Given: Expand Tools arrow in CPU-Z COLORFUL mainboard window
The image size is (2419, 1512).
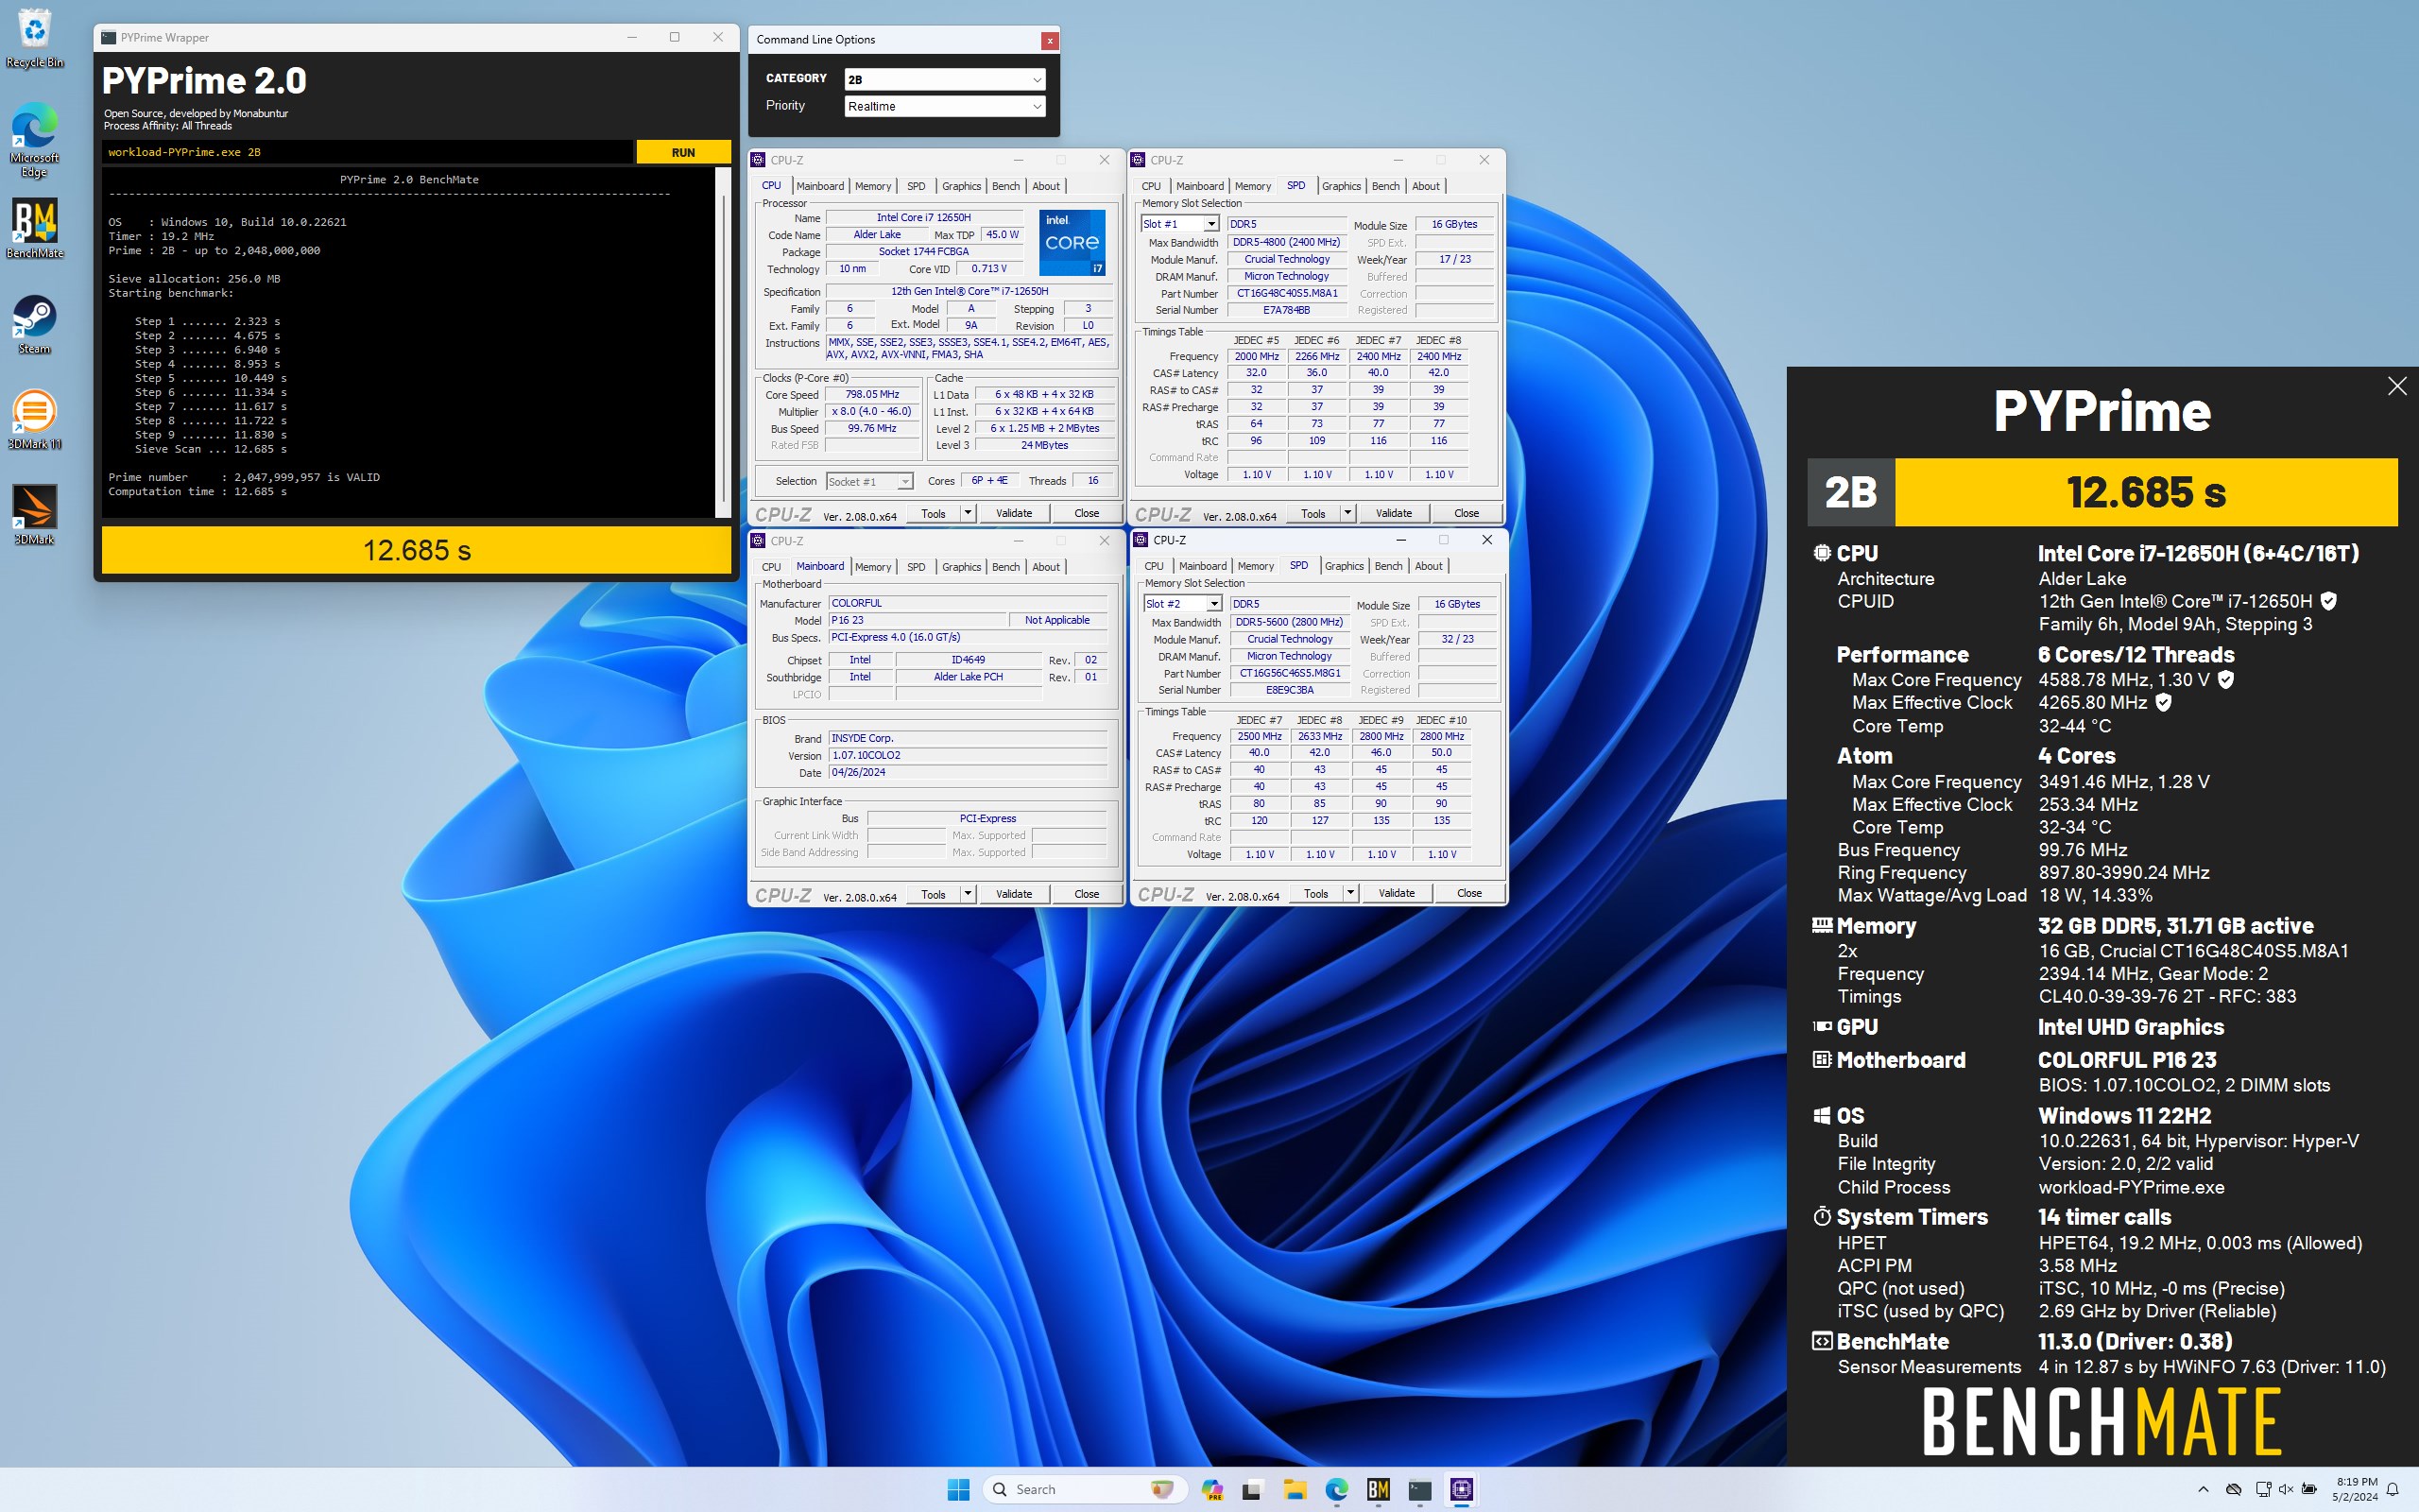Looking at the screenshot, I should (967, 894).
